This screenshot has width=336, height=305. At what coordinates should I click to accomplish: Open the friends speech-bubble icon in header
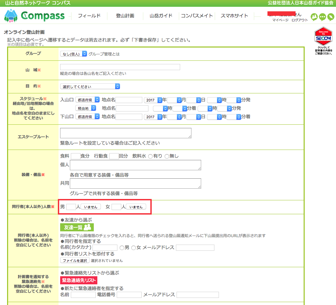tap(314, 17)
